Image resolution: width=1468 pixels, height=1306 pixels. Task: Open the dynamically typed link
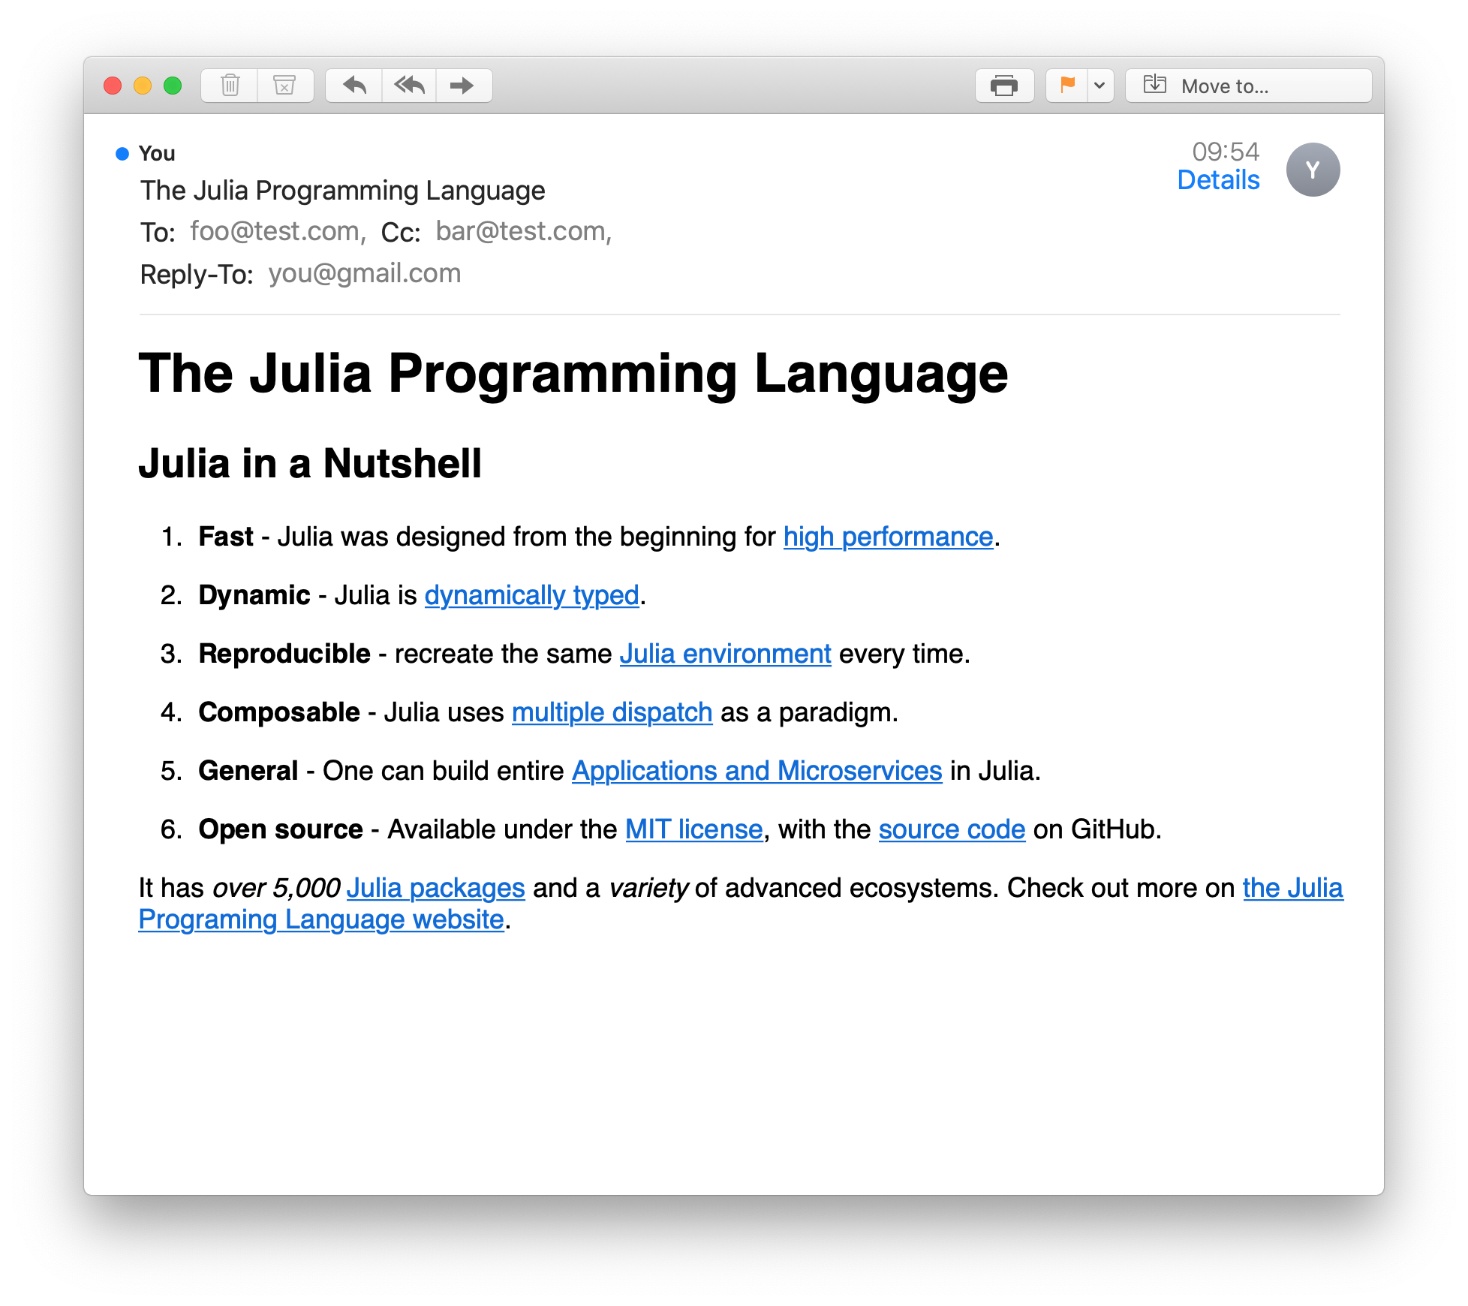531,596
